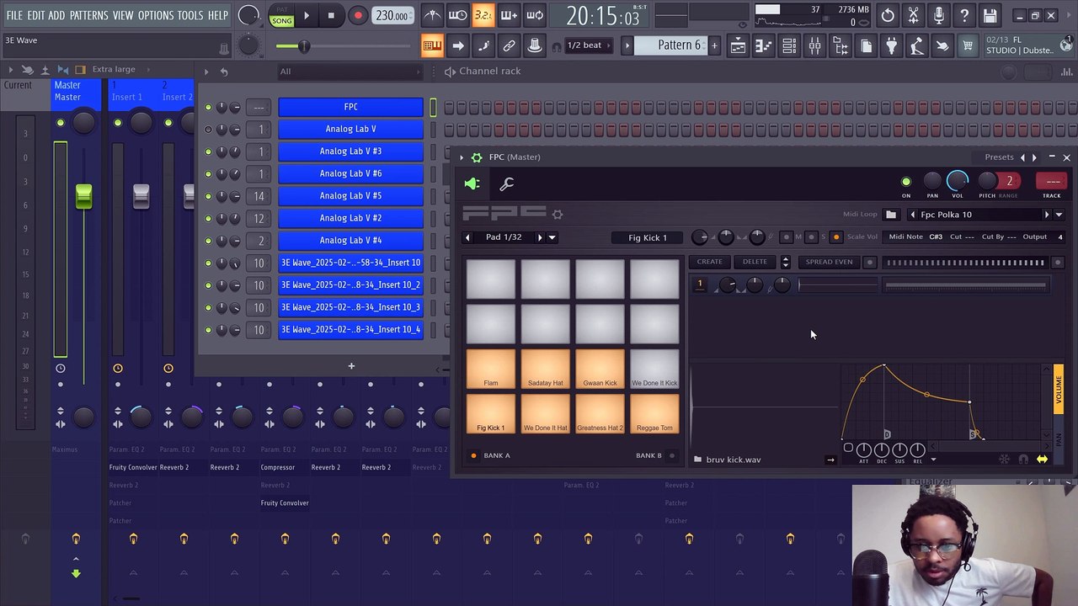Image resolution: width=1078 pixels, height=606 pixels.
Task: Click the SPREAD EVEN button
Action: tap(829, 262)
